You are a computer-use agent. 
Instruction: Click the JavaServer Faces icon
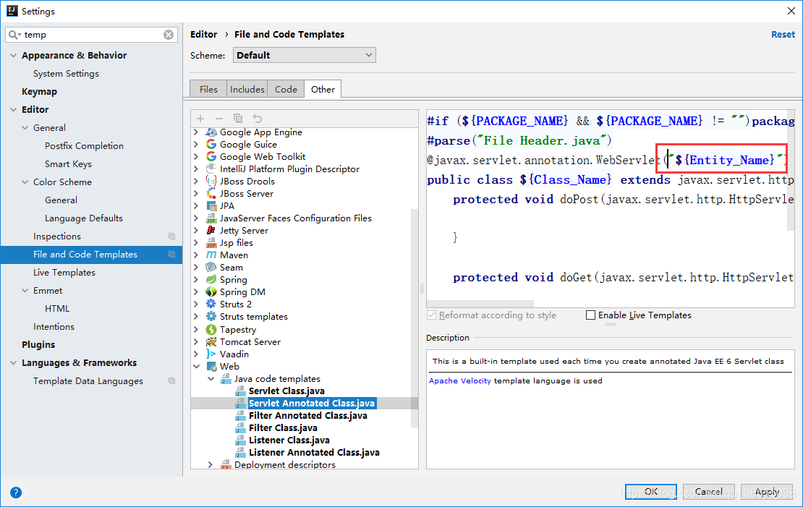(x=211, y=218)
